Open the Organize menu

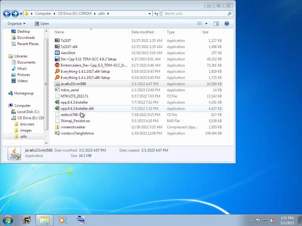pos(17,24)
